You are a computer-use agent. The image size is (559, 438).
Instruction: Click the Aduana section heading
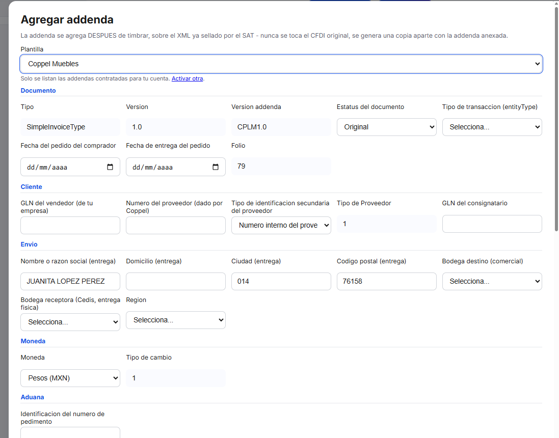(x=32, y=397)
